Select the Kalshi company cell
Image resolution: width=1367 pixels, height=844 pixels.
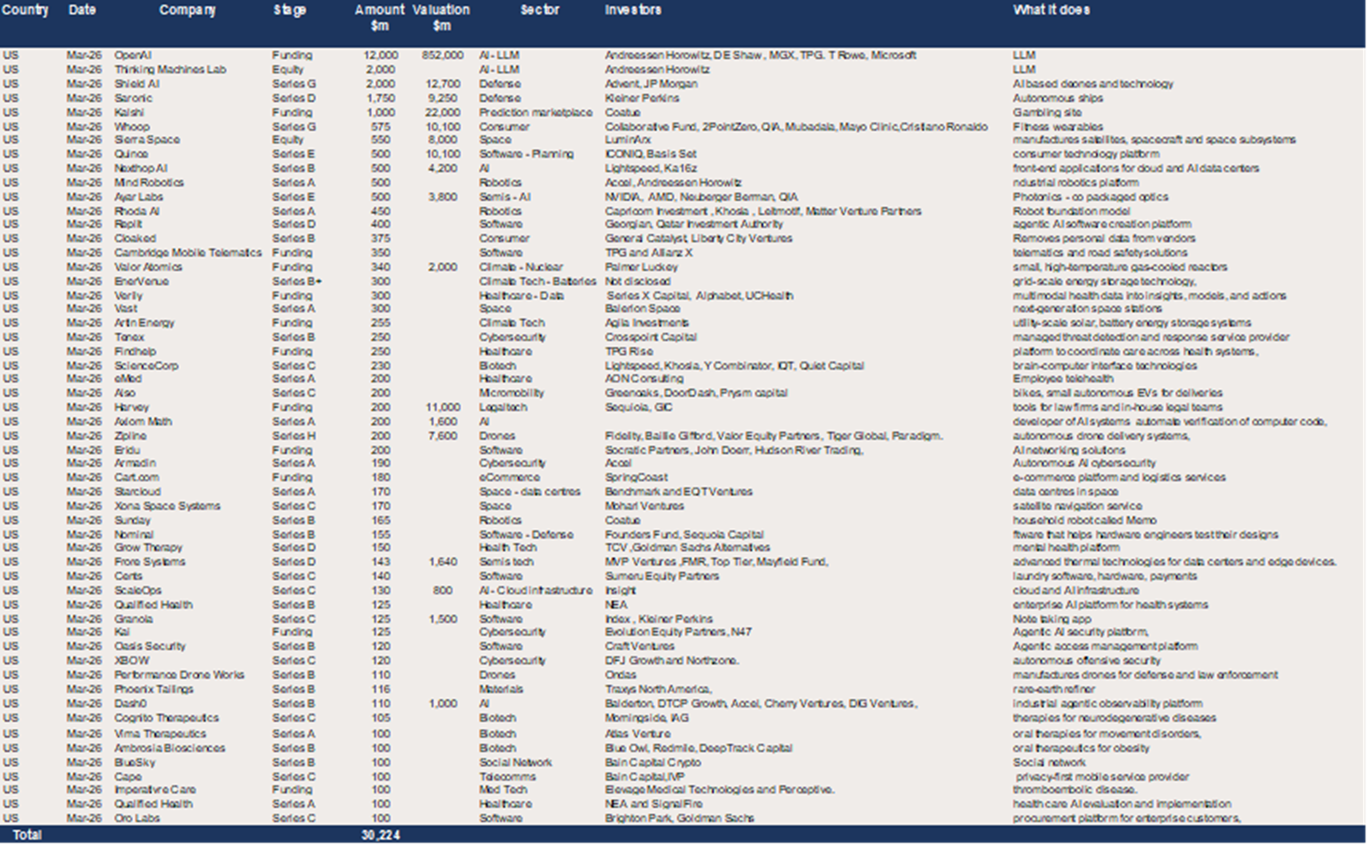[129, 113]
